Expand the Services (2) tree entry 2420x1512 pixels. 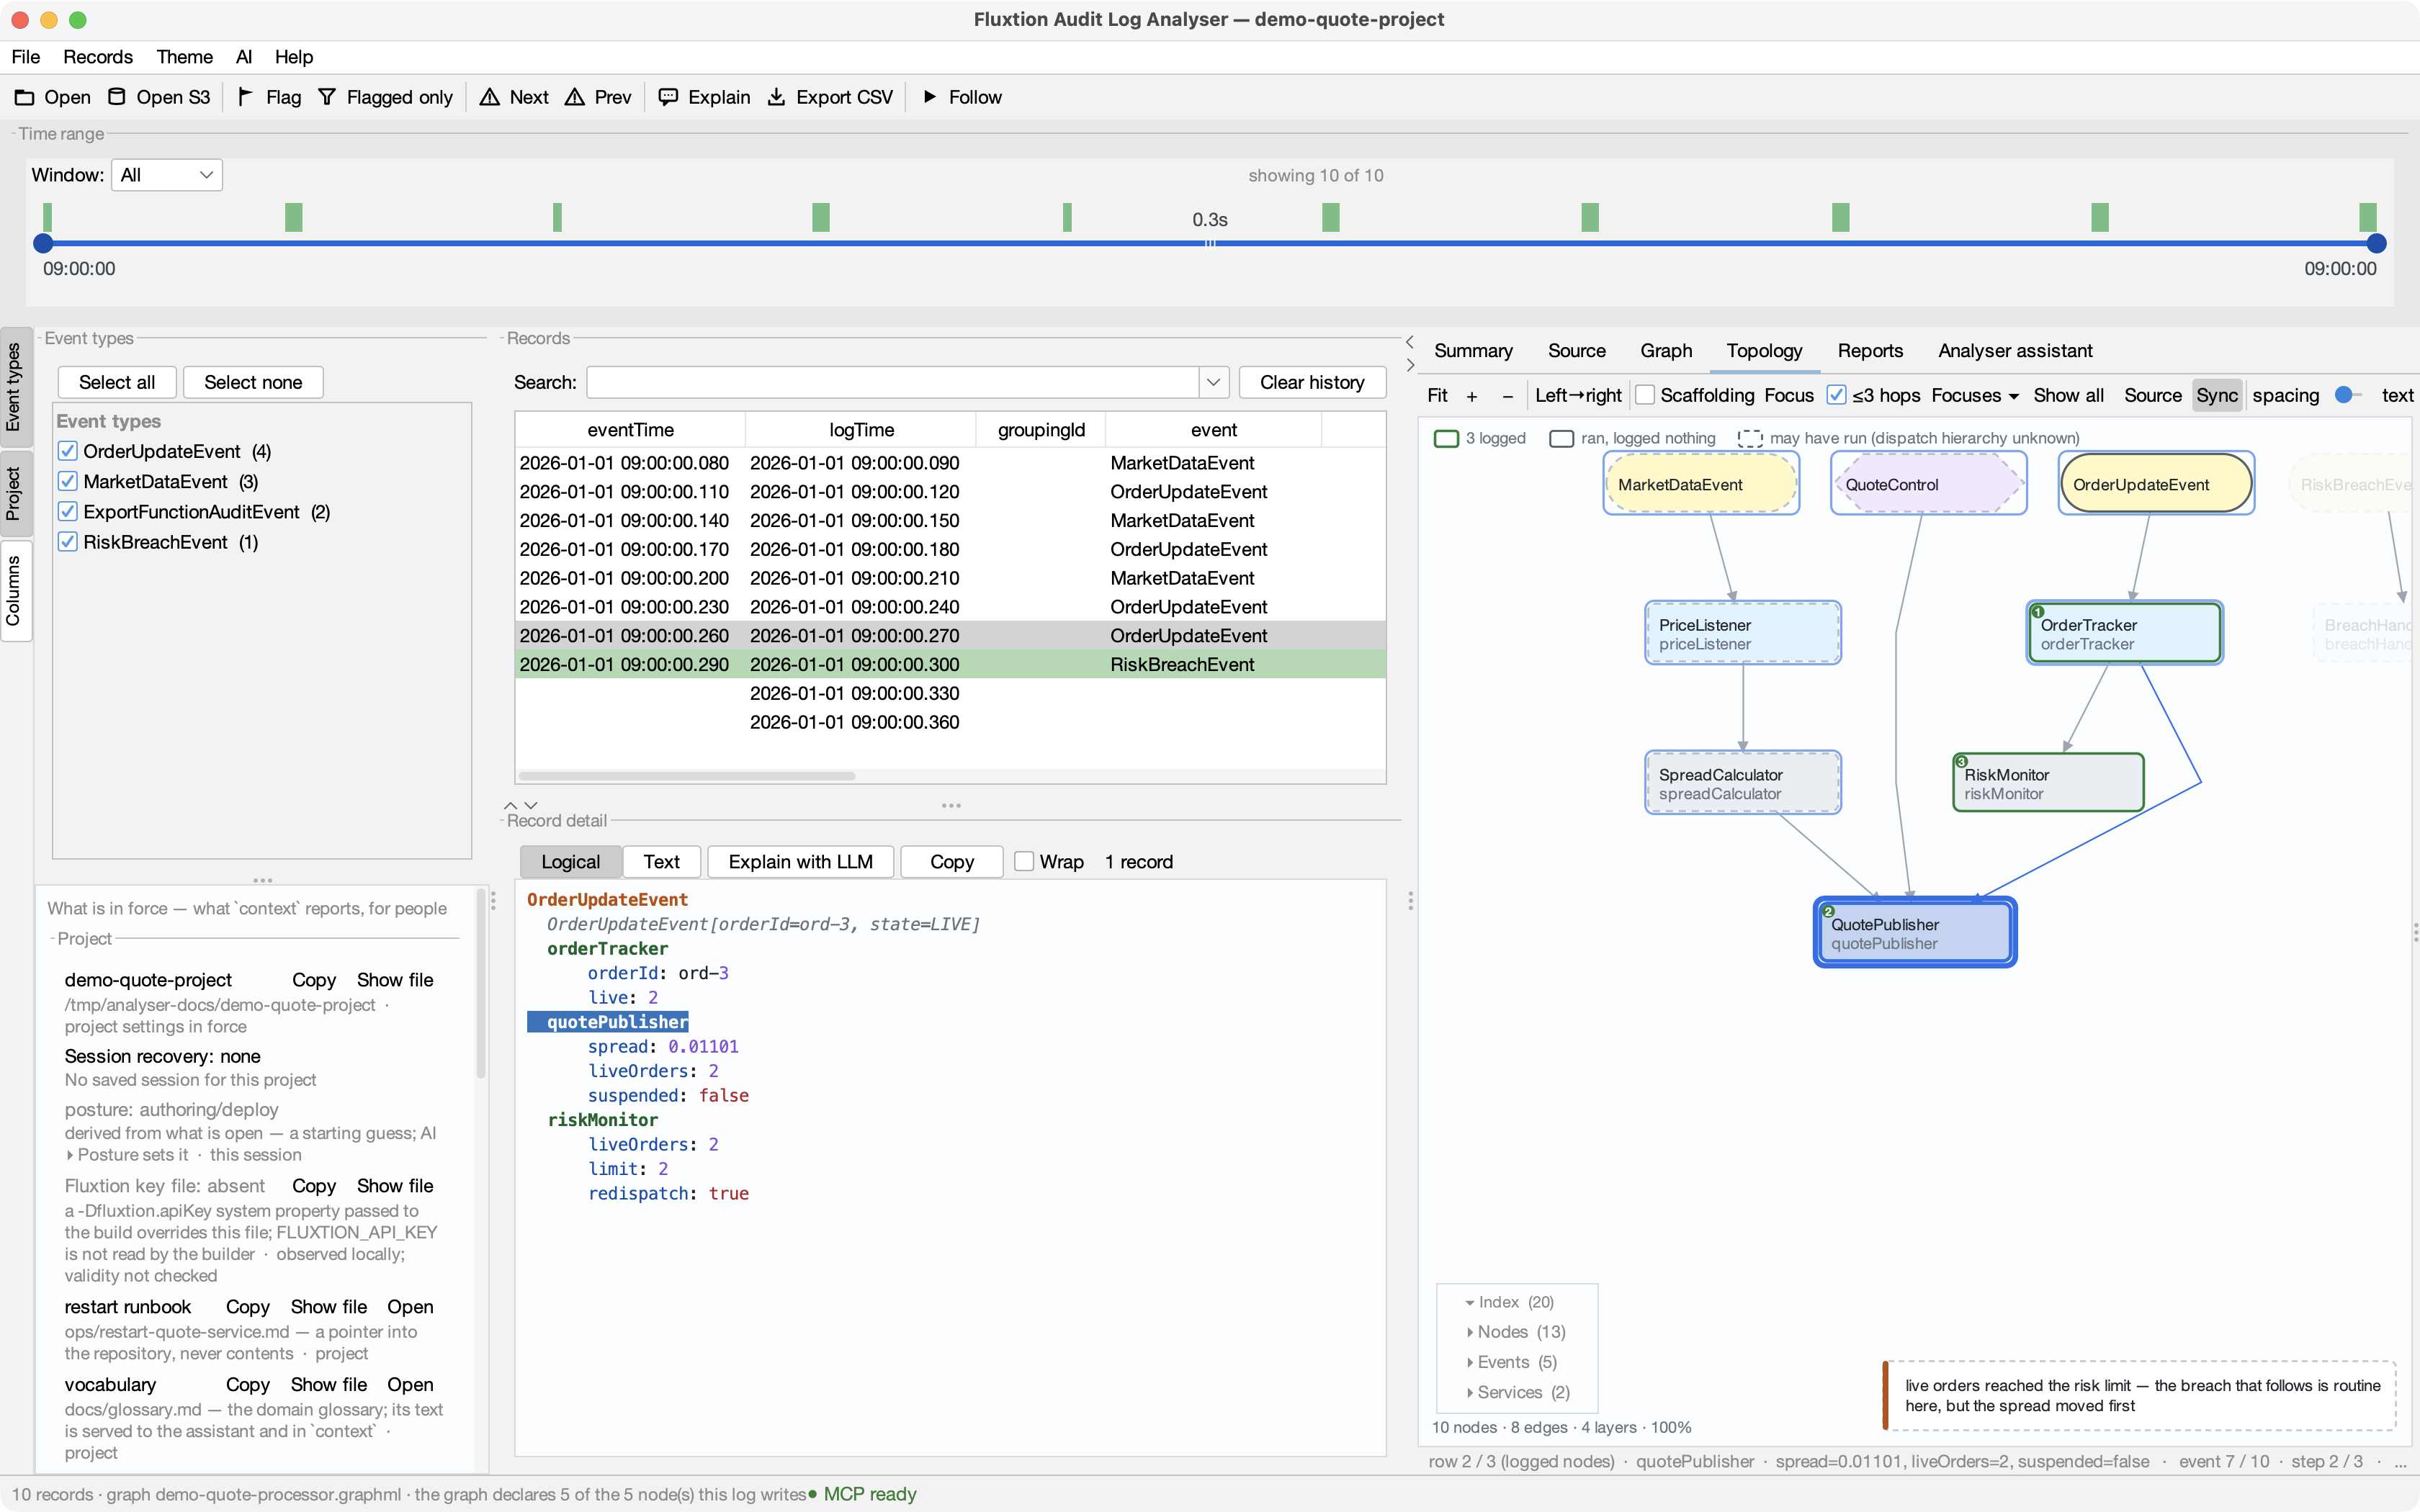point(1470,1392)
